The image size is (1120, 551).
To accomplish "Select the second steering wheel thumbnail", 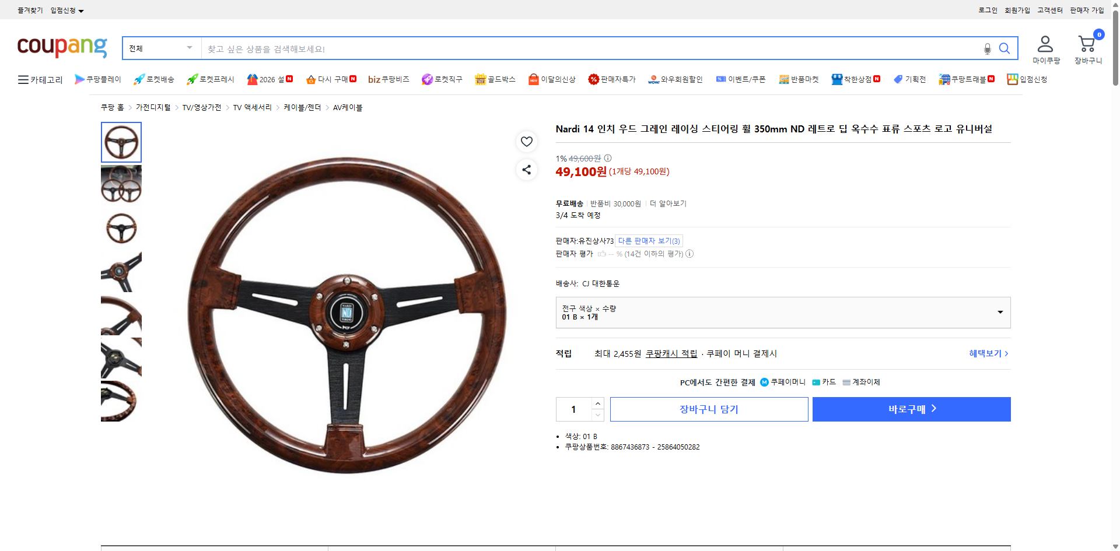I will pos(121,184).
